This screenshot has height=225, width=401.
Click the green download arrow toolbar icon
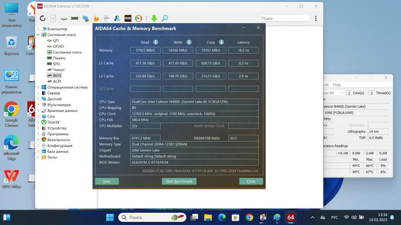tap(154, 18)
